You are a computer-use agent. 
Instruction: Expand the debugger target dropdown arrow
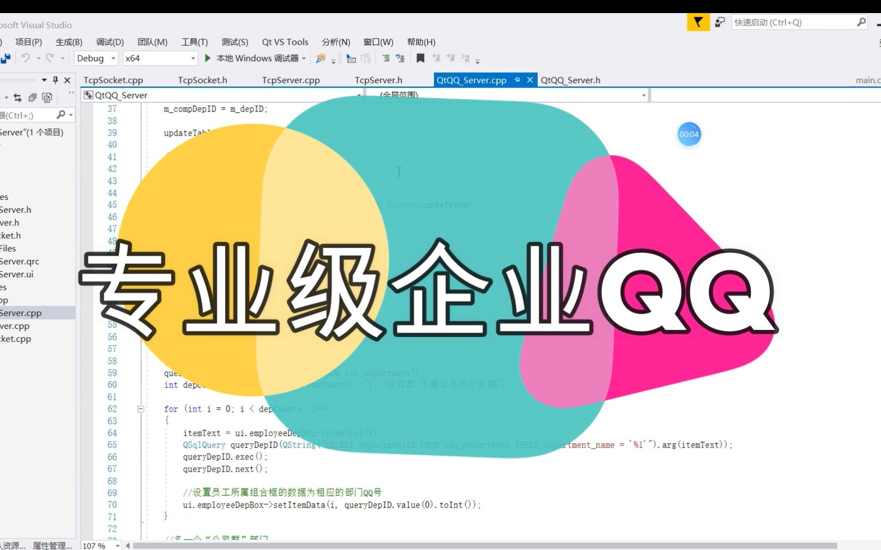pos(304,58)
